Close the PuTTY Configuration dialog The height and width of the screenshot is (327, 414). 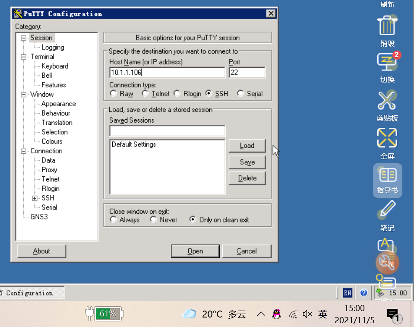coord(271,13)
